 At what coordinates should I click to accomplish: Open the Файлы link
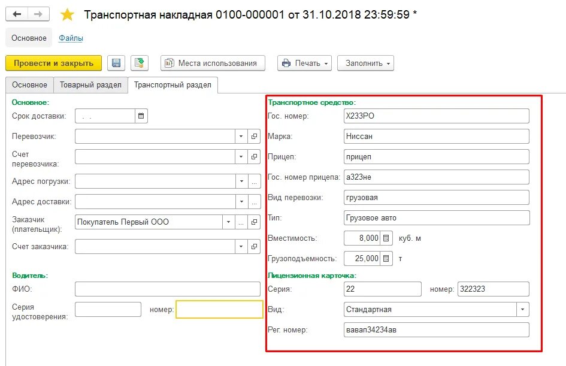point(71,38)
